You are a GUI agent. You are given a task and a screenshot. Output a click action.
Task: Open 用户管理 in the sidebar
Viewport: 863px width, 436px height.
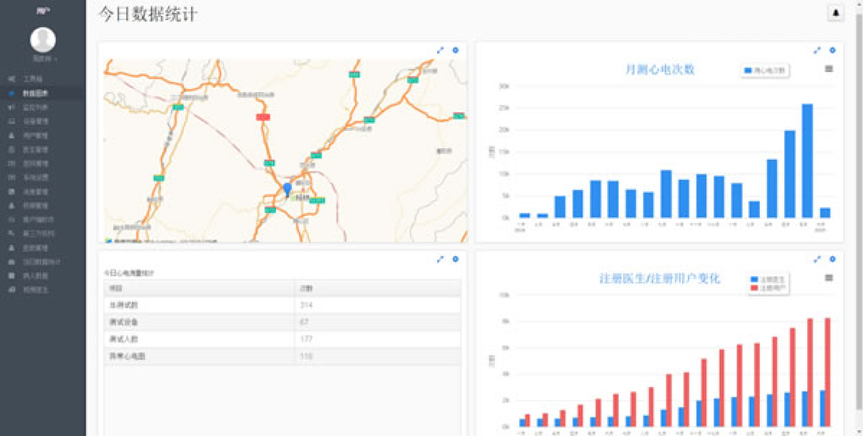pyautogui.click(x=43, y=135)
